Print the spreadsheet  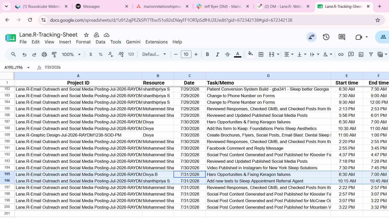point(44,54)
